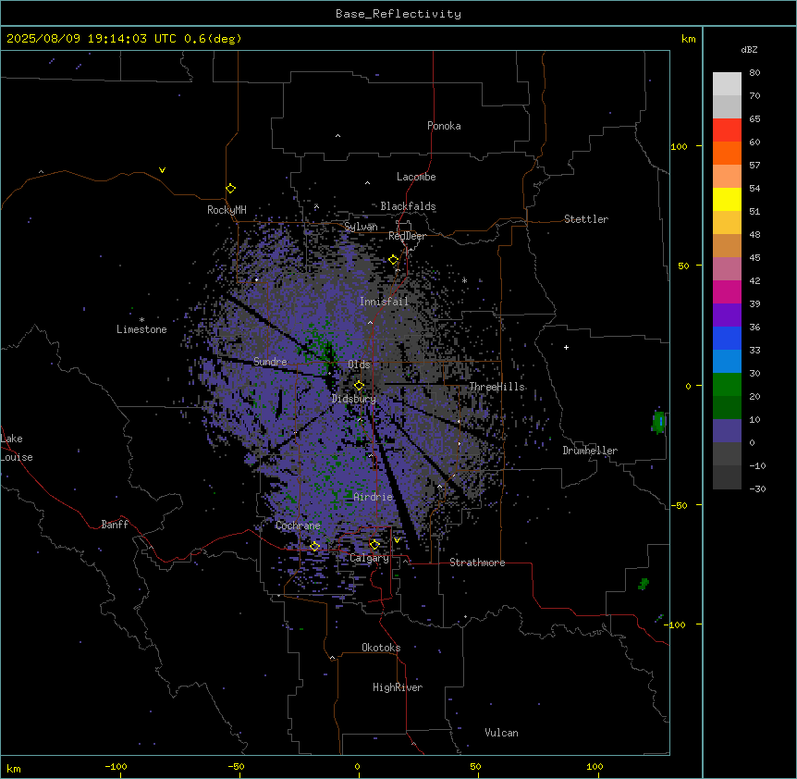This screenshot has width=797, height=779.
Task: Click the 100 tick on the right axis
Action: [679, 146]
